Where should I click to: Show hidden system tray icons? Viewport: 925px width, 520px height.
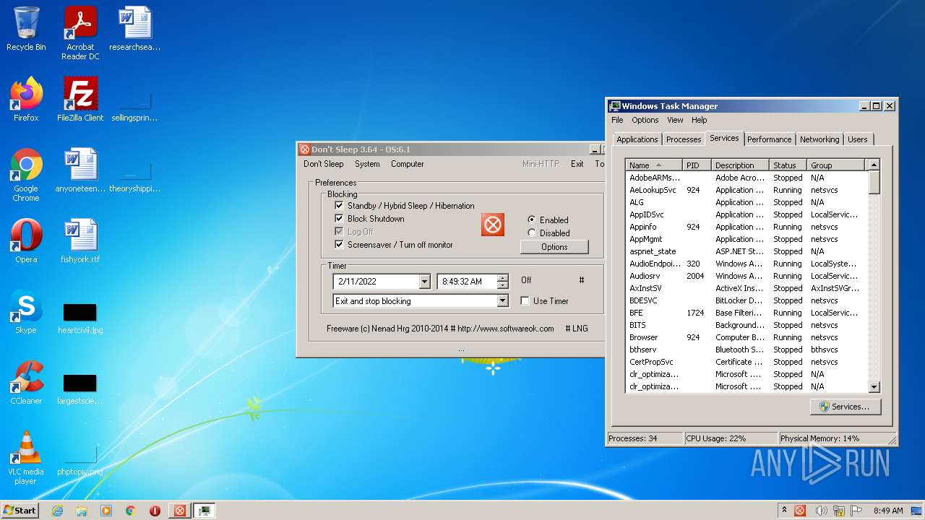pyautogui.click(x=785, y=511)
